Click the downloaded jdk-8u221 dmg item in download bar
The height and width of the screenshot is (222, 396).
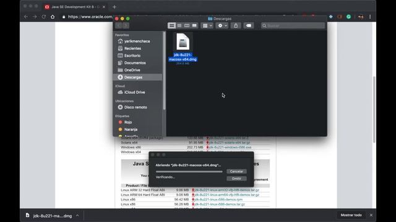[49, 215]
